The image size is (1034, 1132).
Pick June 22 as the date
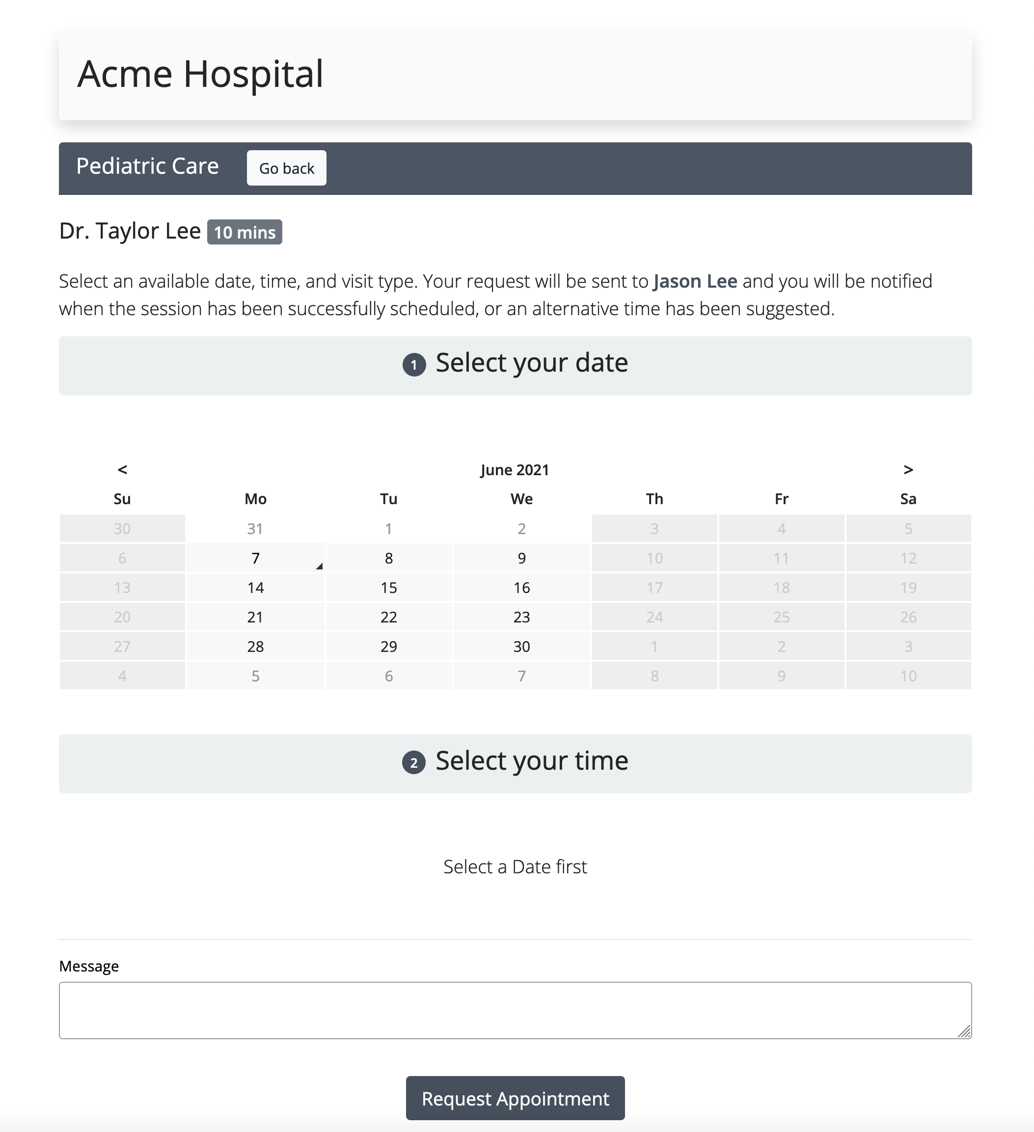[389, 617]
